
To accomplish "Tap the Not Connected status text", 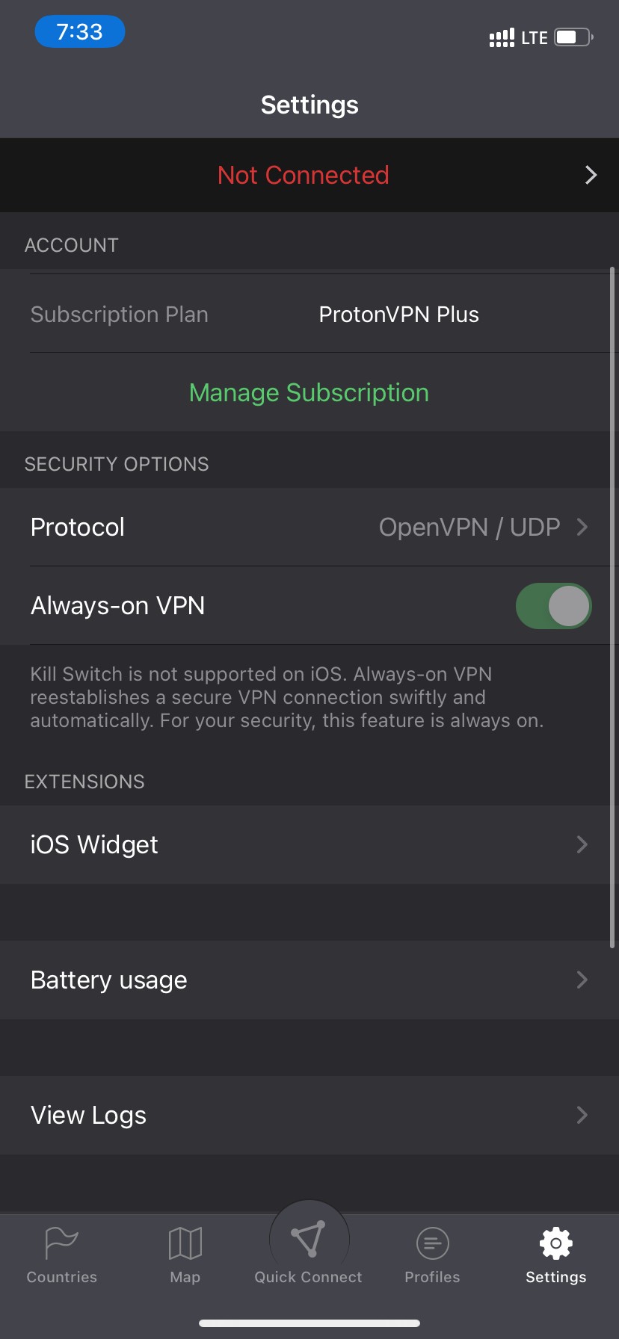I will point(304,175).
